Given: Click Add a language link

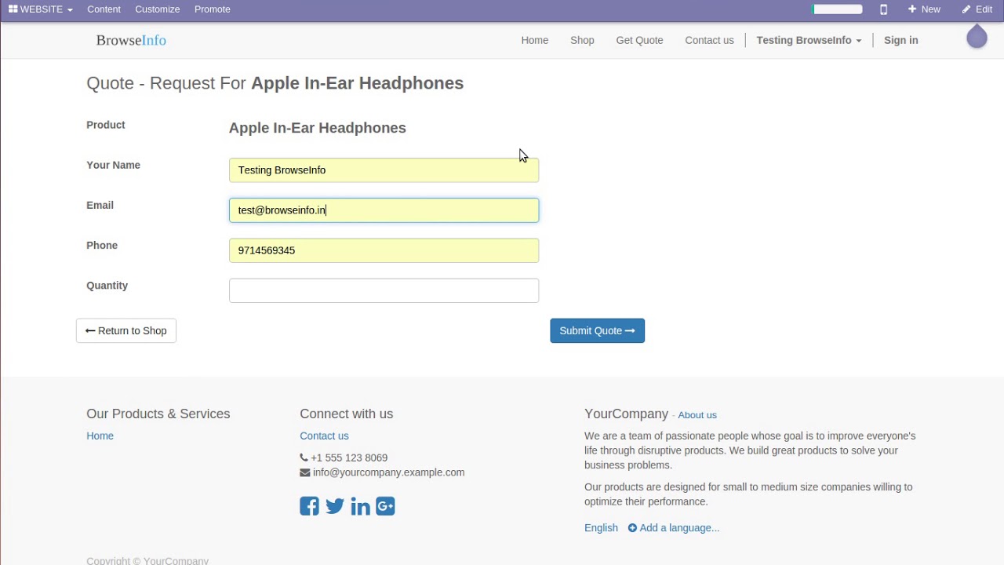Looking at the screenshot, I should (x=674, y=528).
